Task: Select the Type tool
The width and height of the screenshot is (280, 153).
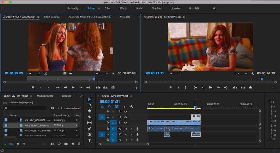Action: (90, 141)
